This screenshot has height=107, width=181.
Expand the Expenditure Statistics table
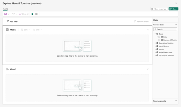pyautogui.click(x=155, y=43)
